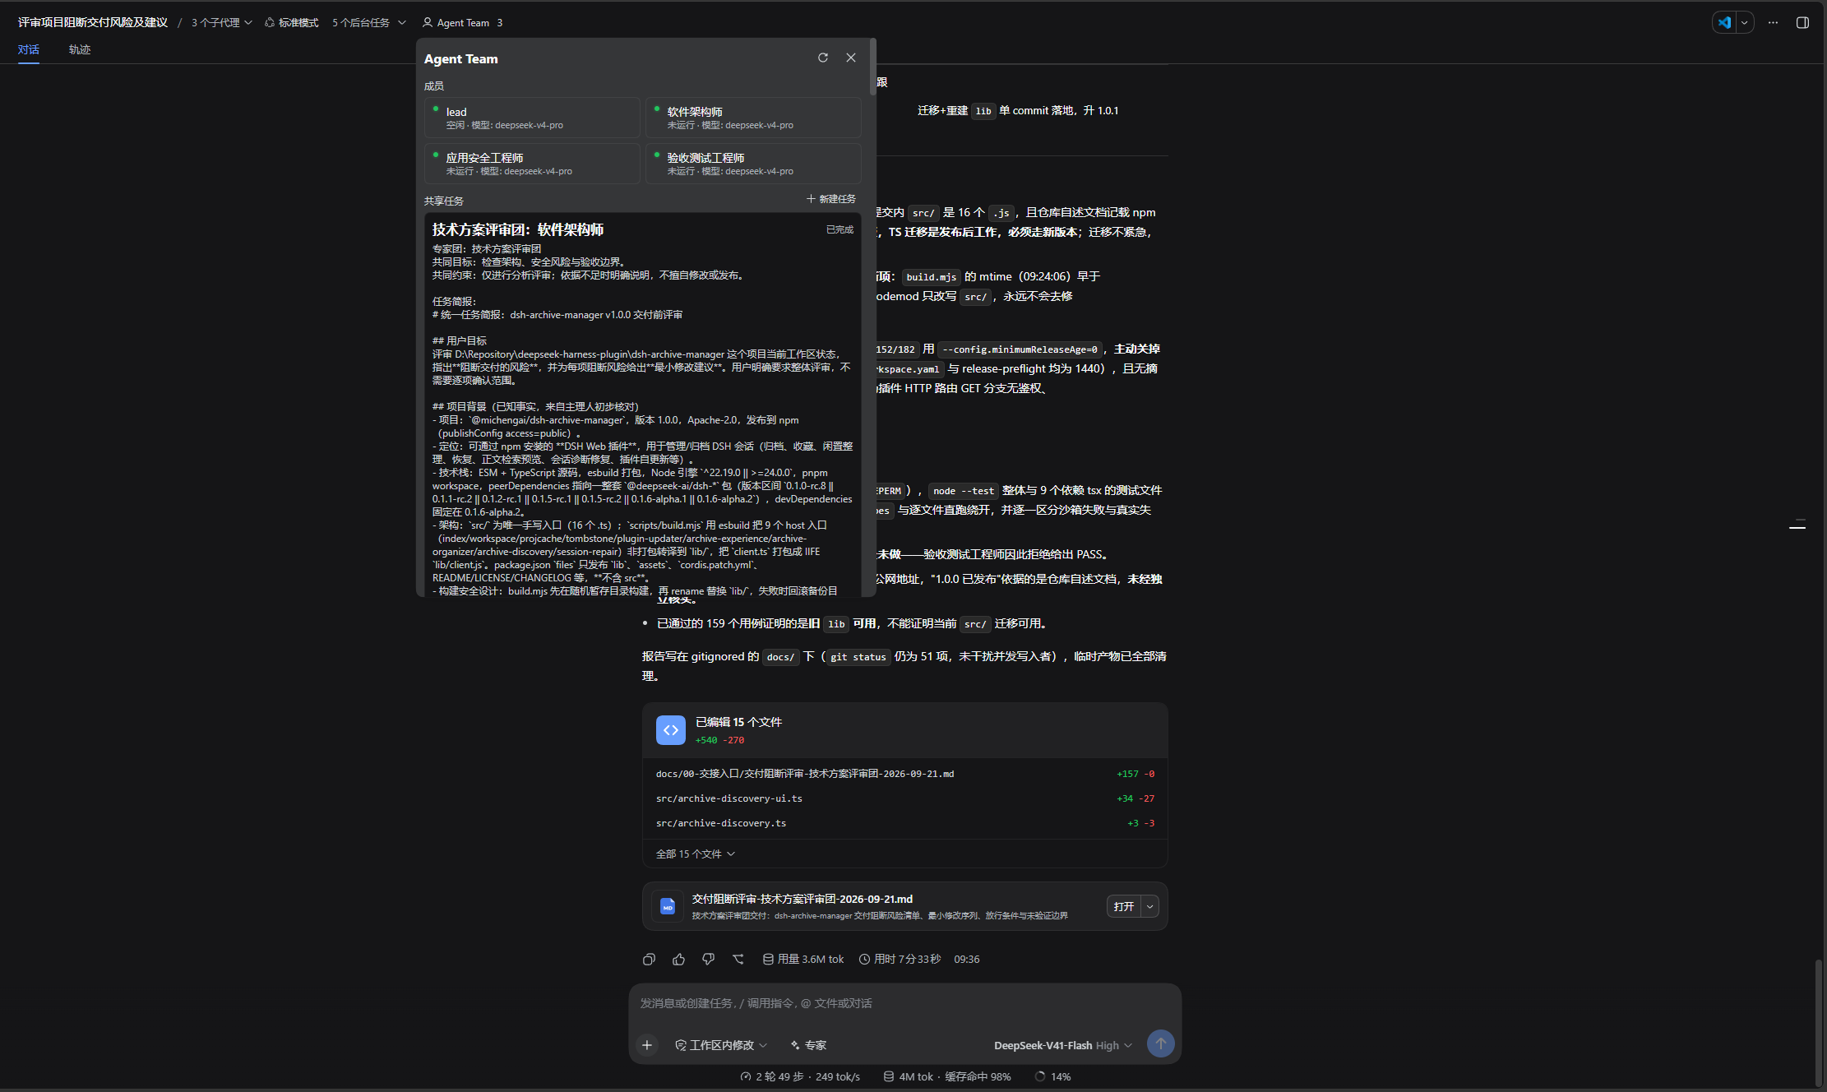The height and width of the screenshot is (1092, 1827).
Task: Select the lead team member card
Action: tap(532, 118)
